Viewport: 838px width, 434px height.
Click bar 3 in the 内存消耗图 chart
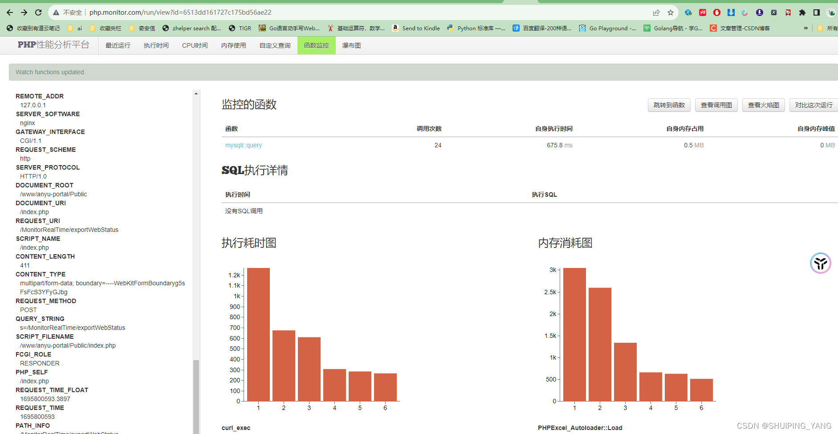625,372
